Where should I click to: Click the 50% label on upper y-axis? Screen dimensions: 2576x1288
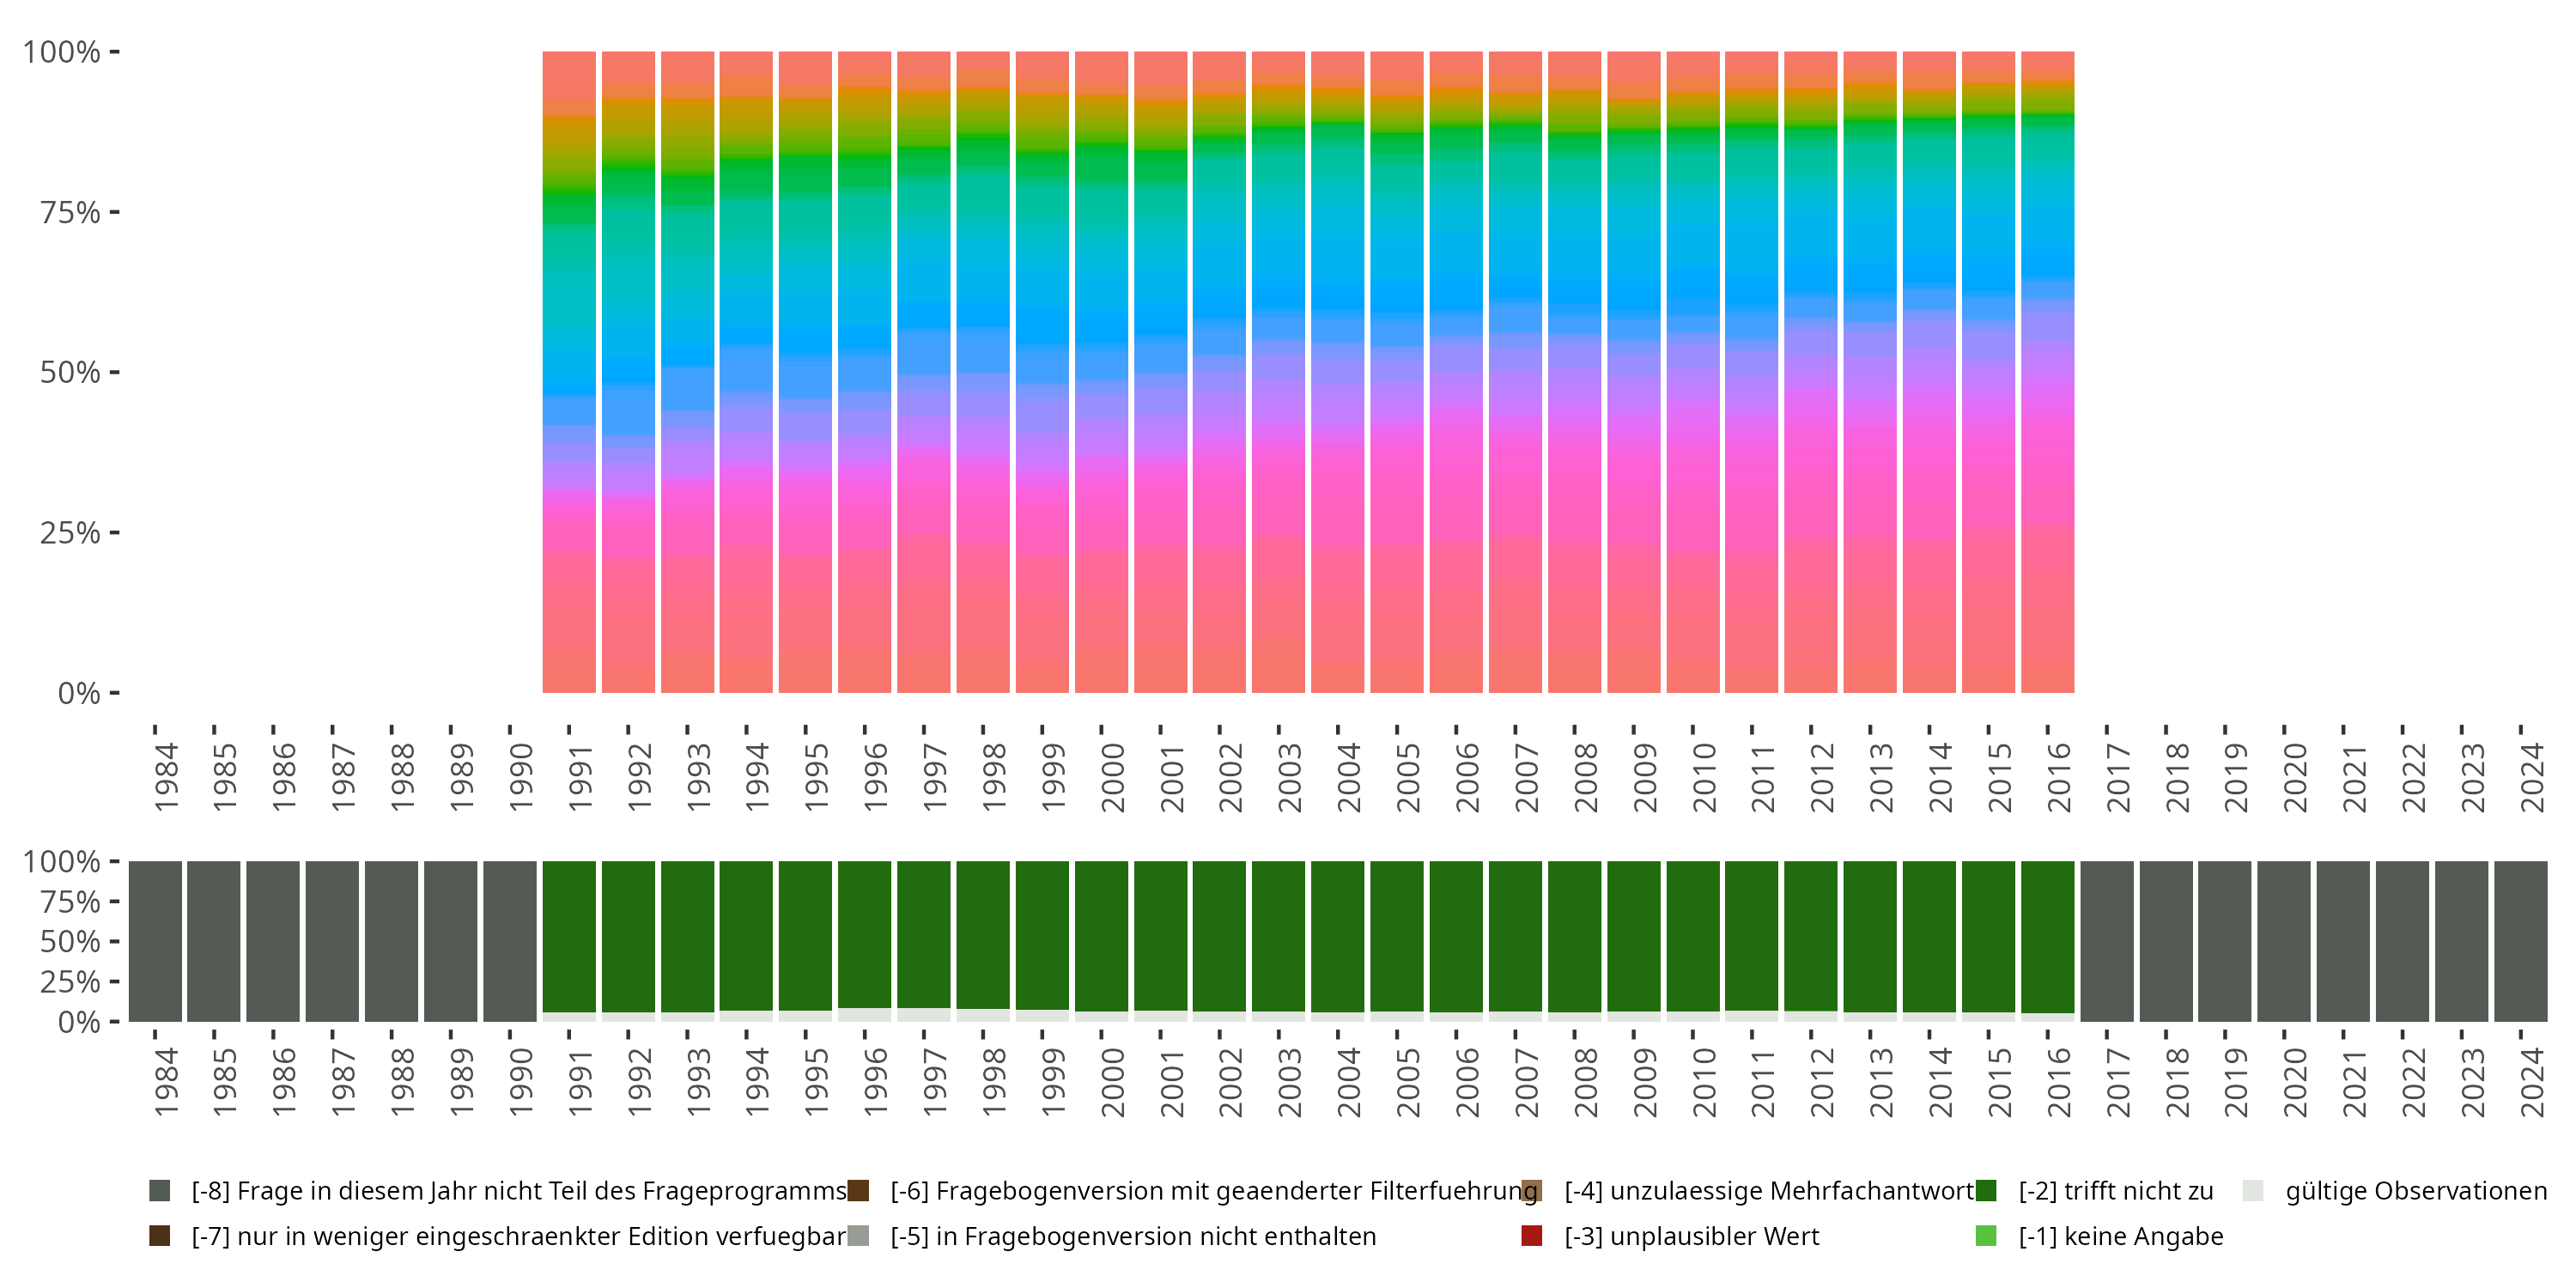(70, 373)
